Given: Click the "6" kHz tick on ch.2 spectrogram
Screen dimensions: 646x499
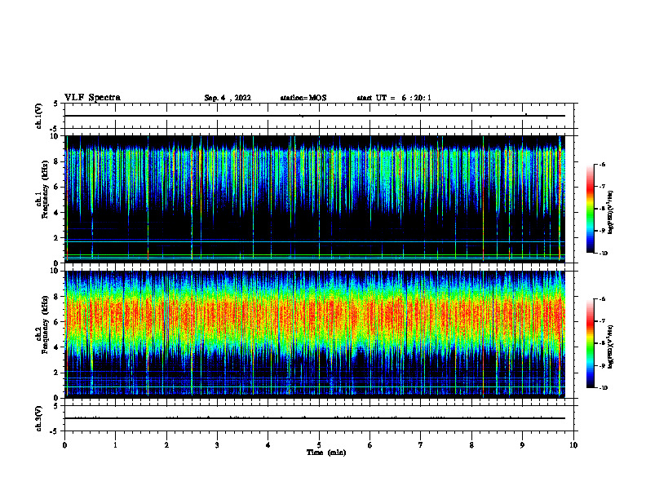Looking at the screenshot, I should tap(56, 322).
